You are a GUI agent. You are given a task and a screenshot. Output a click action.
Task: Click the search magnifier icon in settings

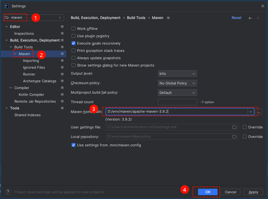click(x=7, y=18)
